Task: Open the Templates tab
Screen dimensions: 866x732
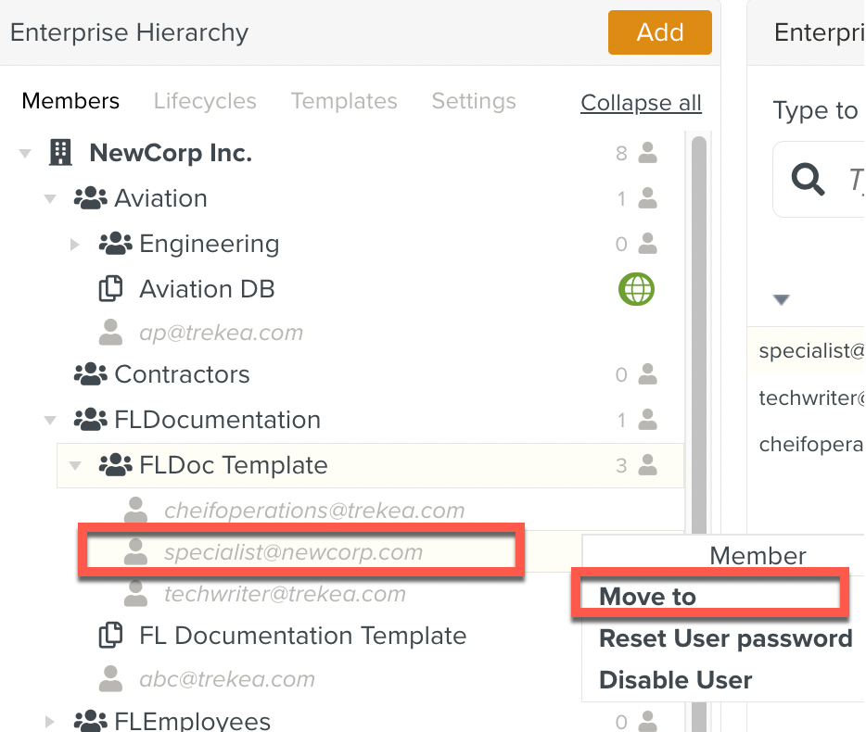Action: [344, 101]
